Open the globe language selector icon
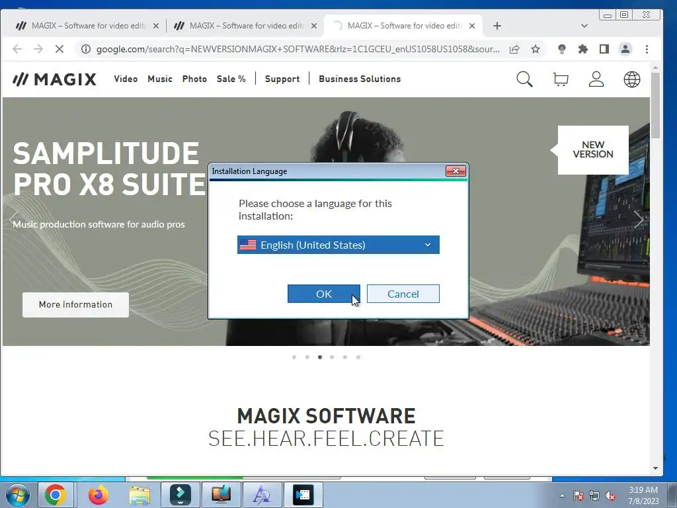 (x=631, y=79)
